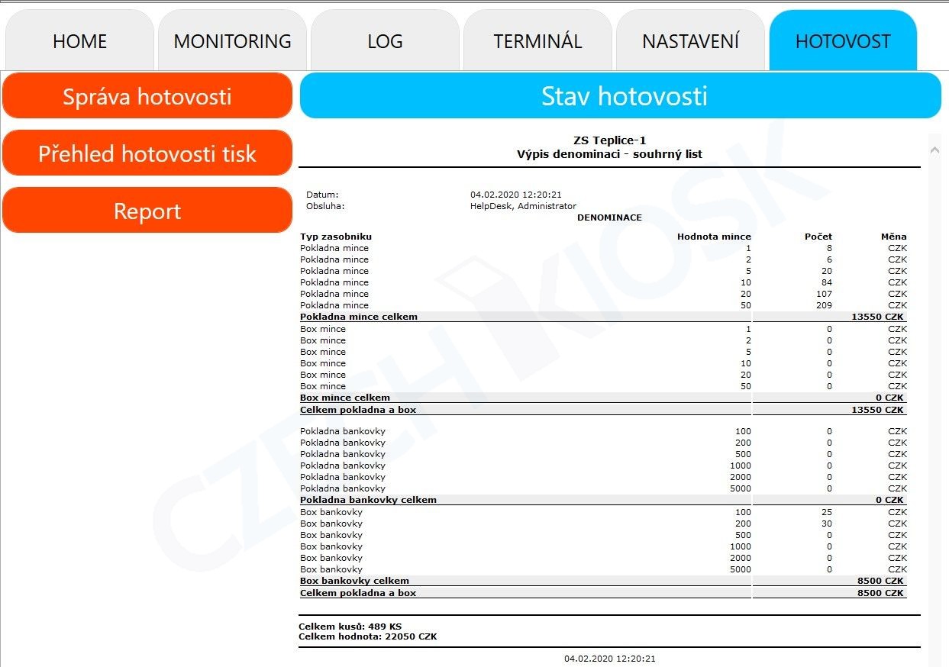Select 'HelpDesk, Administrator' text
This screenshot has width=949, height=667.
(x=523, y=206)
